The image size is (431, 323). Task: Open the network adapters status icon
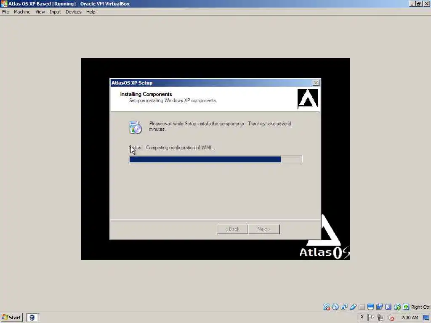[344, 307]
